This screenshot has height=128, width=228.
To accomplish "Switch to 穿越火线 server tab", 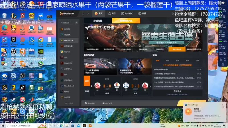I will coord(98,21).
